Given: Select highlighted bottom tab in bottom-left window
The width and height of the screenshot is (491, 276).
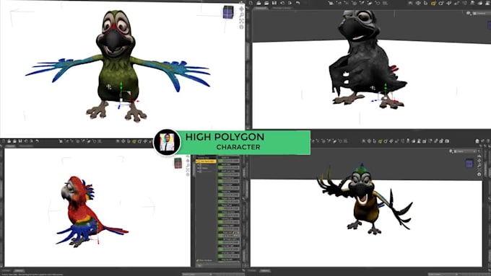Looking at the screenshot, I should (x=19, y=271).
